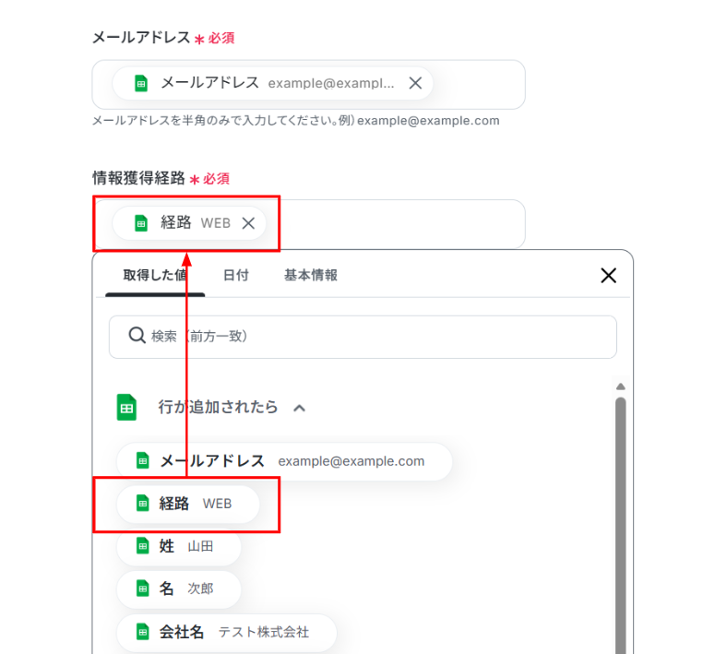Choose the 姓 山田 value
The height and width of the screenshot is (654, 727).
tap(178, 546)
